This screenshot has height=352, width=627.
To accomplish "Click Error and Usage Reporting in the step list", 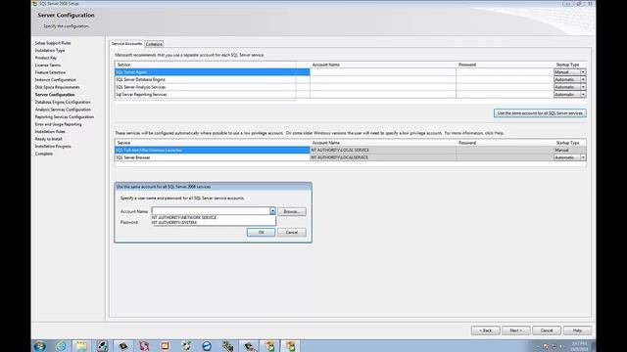I will click(59, 124).
